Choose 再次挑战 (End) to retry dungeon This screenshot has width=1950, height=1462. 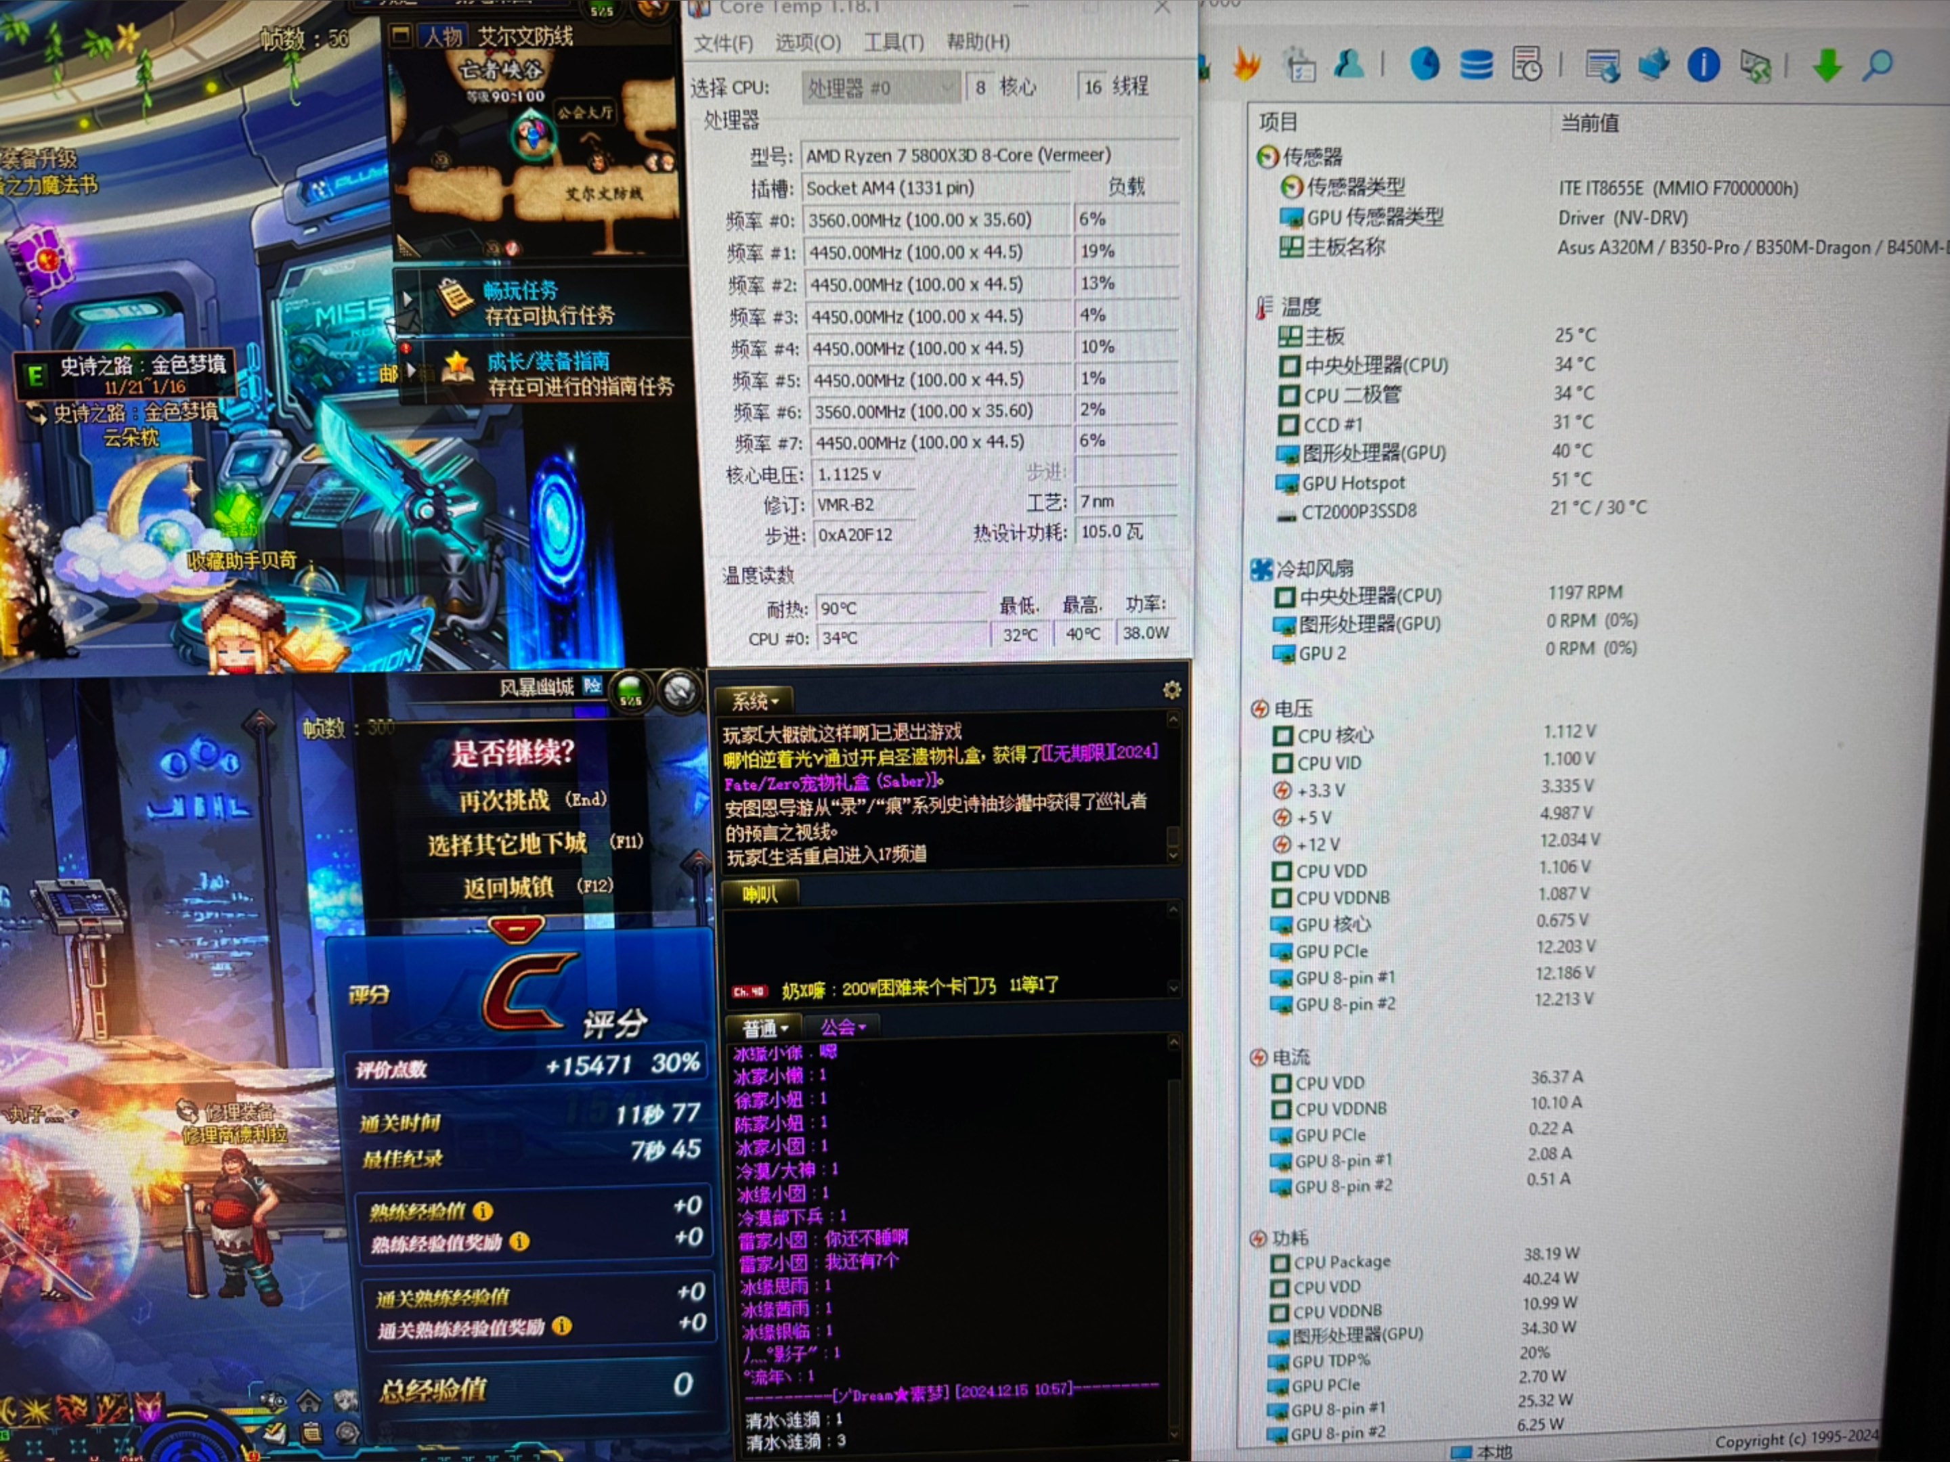[x=532, y=801]
